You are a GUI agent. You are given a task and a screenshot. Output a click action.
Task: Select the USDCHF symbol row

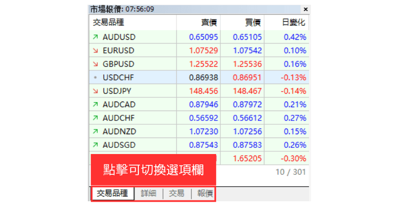click(118, 77)
